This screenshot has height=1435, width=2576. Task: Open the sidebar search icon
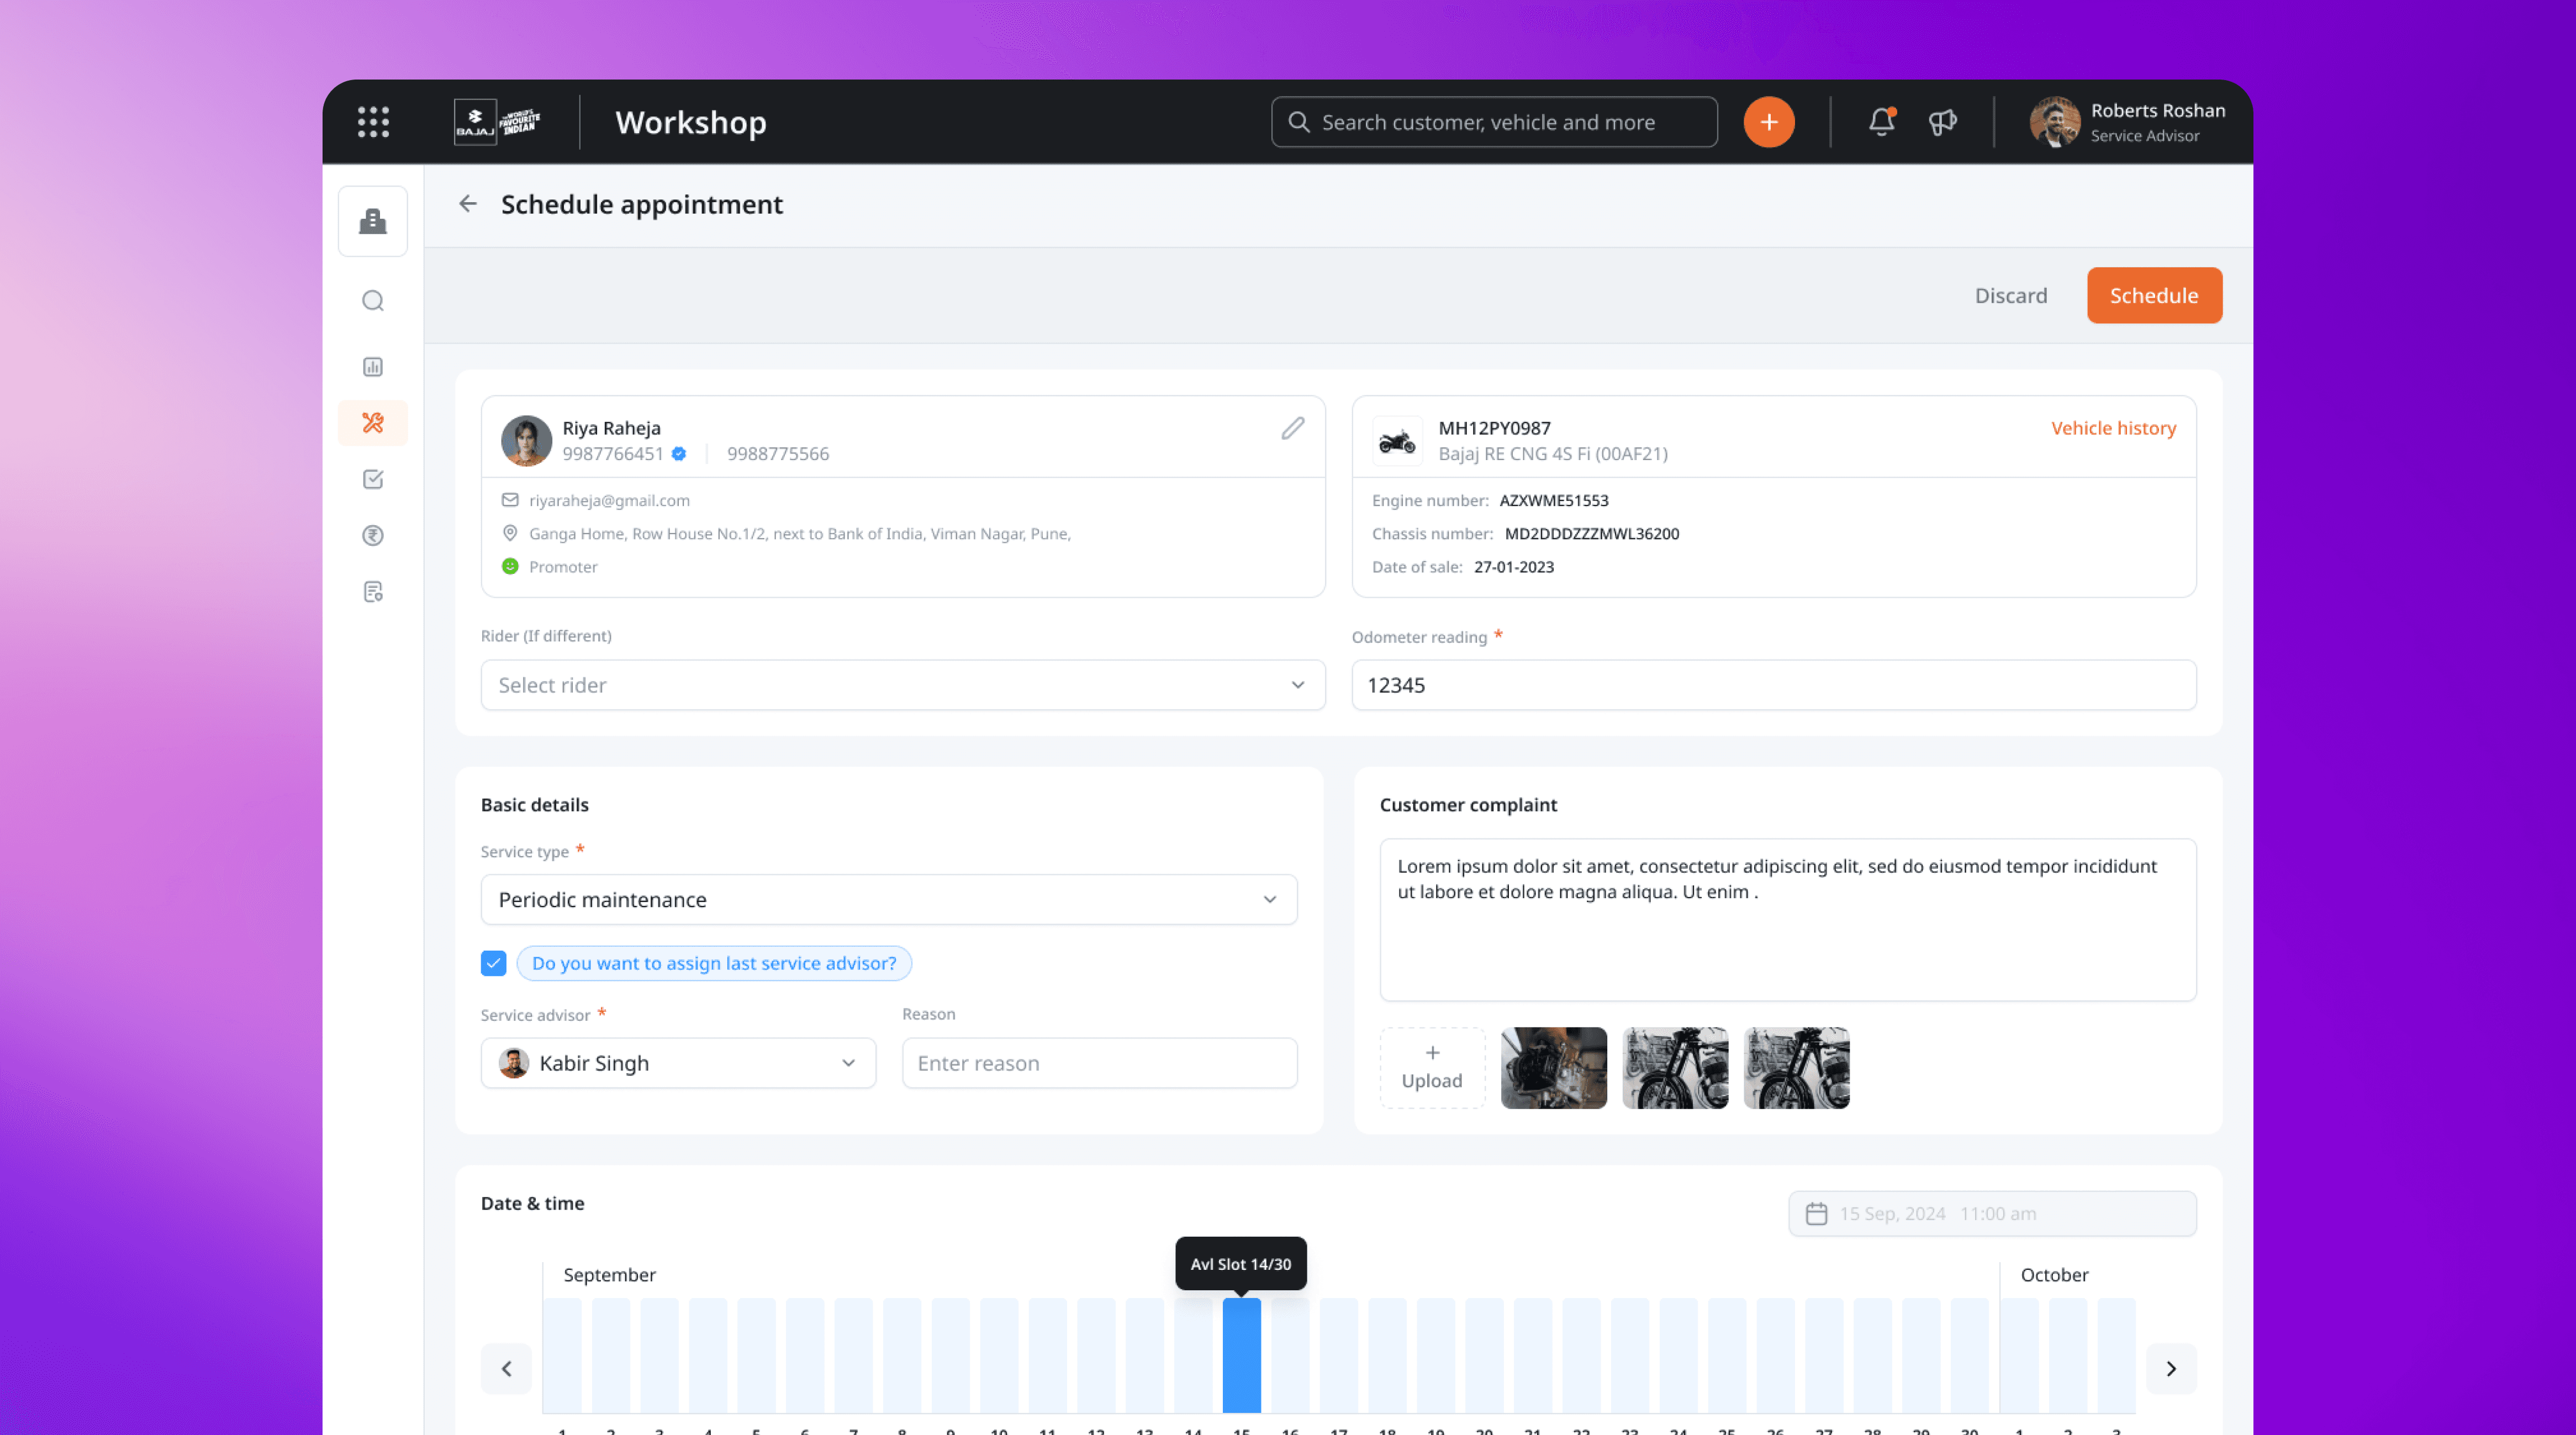pos(373,301)
